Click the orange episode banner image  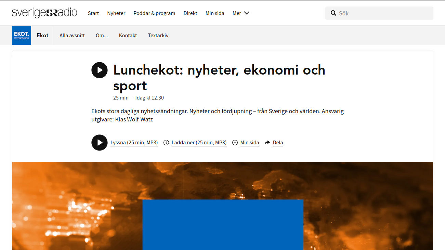(223, 206)
